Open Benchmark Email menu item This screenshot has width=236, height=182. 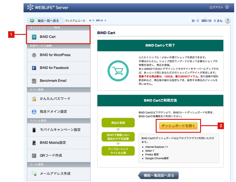pyautogui.click(x=59, y=81)
